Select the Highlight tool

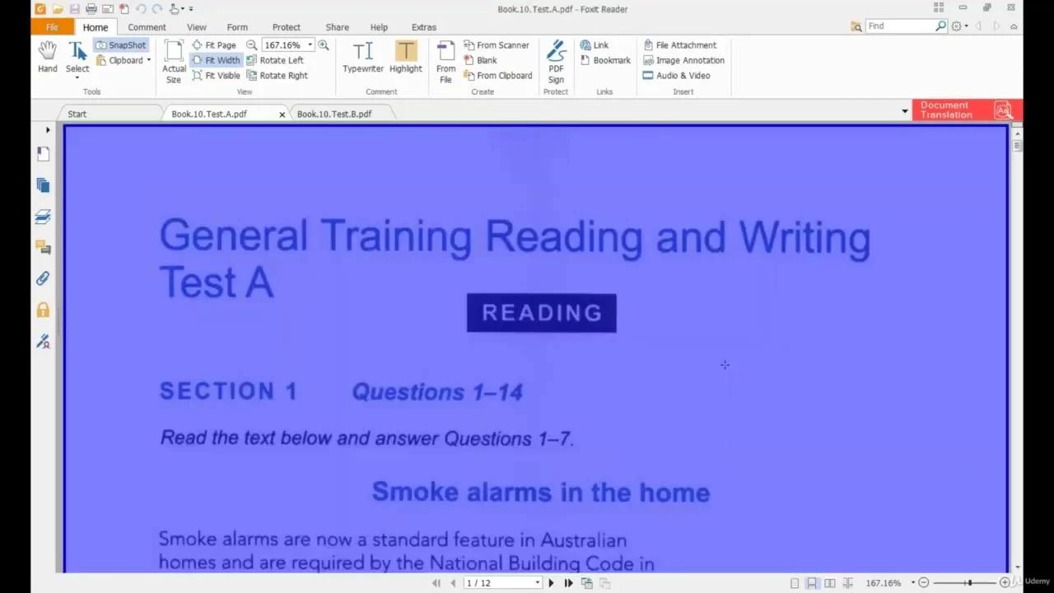pos(405,58)
